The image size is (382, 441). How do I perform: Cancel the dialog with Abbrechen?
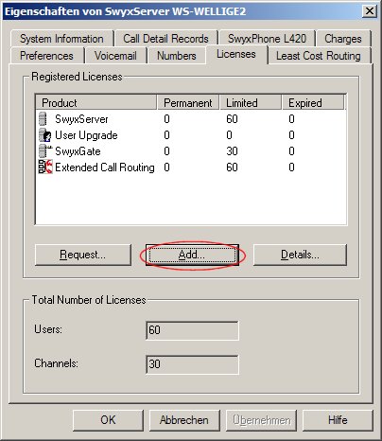pyautogui.click(x=184, y=420)
